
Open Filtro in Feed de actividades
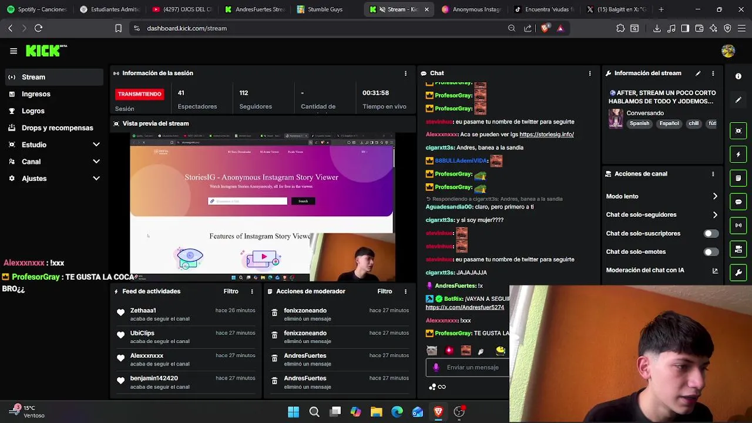coord(231,291)
